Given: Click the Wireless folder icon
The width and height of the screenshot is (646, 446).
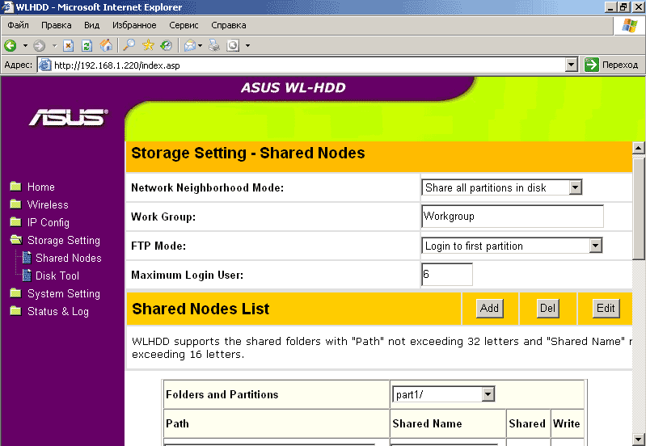Looking at the screenshot, I should pyautogui.click(x=15, y=204).
